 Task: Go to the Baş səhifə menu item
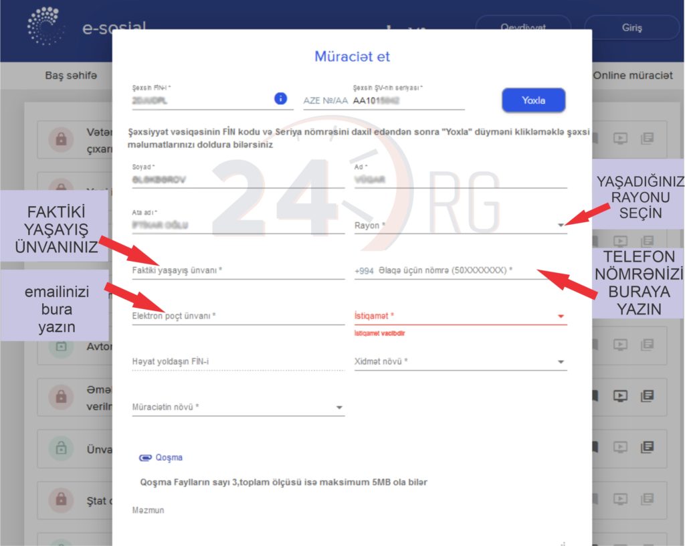pos(71,76)
